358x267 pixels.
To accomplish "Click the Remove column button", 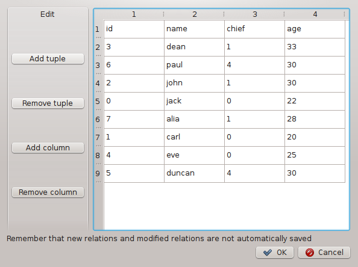I will click(x=48, y=192).
